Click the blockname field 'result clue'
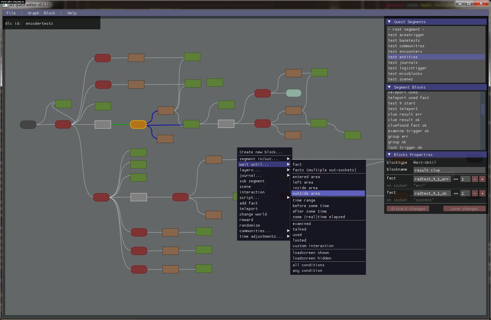Image resolution: width=491 pixels, height=320 pixels. pos(449,170)
